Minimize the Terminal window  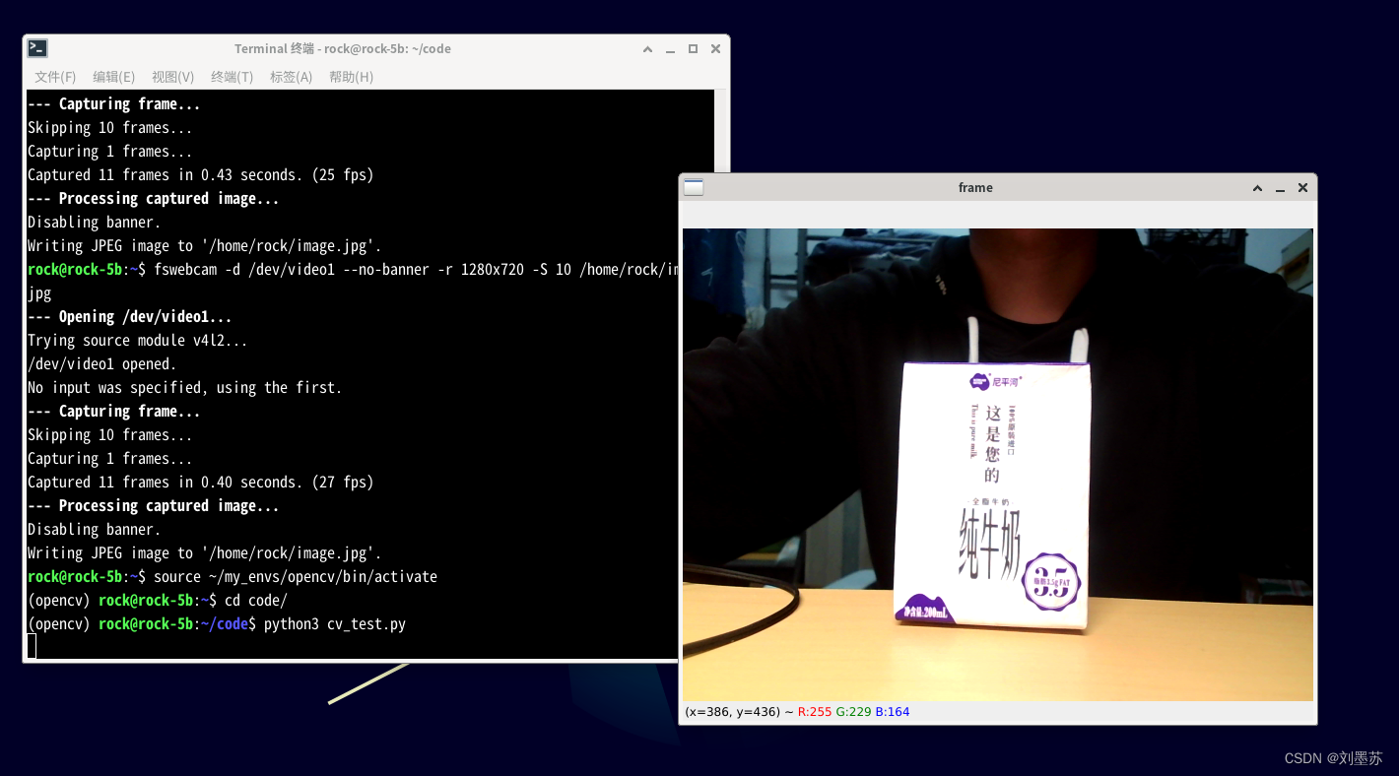click(x=670, y=49)
